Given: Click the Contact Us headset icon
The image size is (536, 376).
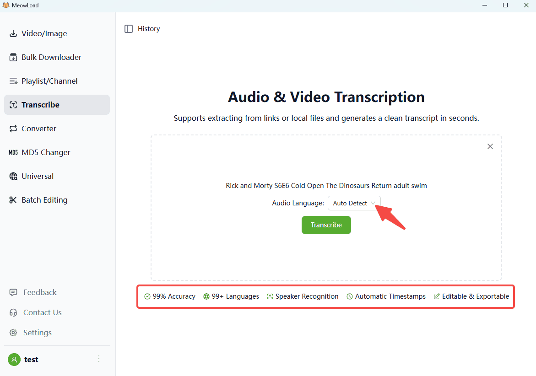Looking at the screenshot, I should pyautogui.click(x=14, y=312).
